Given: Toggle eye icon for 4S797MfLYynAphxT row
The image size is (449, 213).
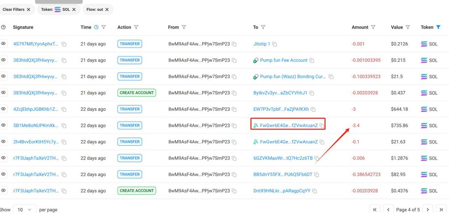Looking at the screenshot, I should coord(3,44).
